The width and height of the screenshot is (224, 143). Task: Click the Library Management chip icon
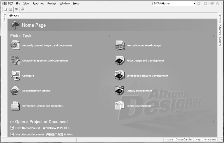tap(120, 91)
